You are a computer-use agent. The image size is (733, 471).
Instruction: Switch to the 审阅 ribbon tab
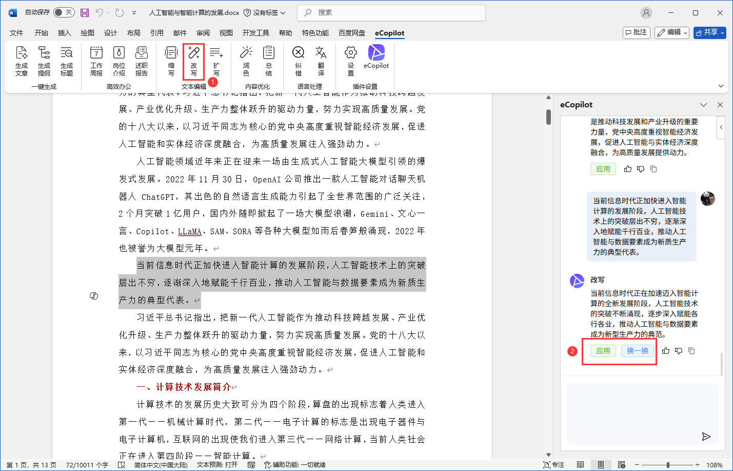pos(203,33)
